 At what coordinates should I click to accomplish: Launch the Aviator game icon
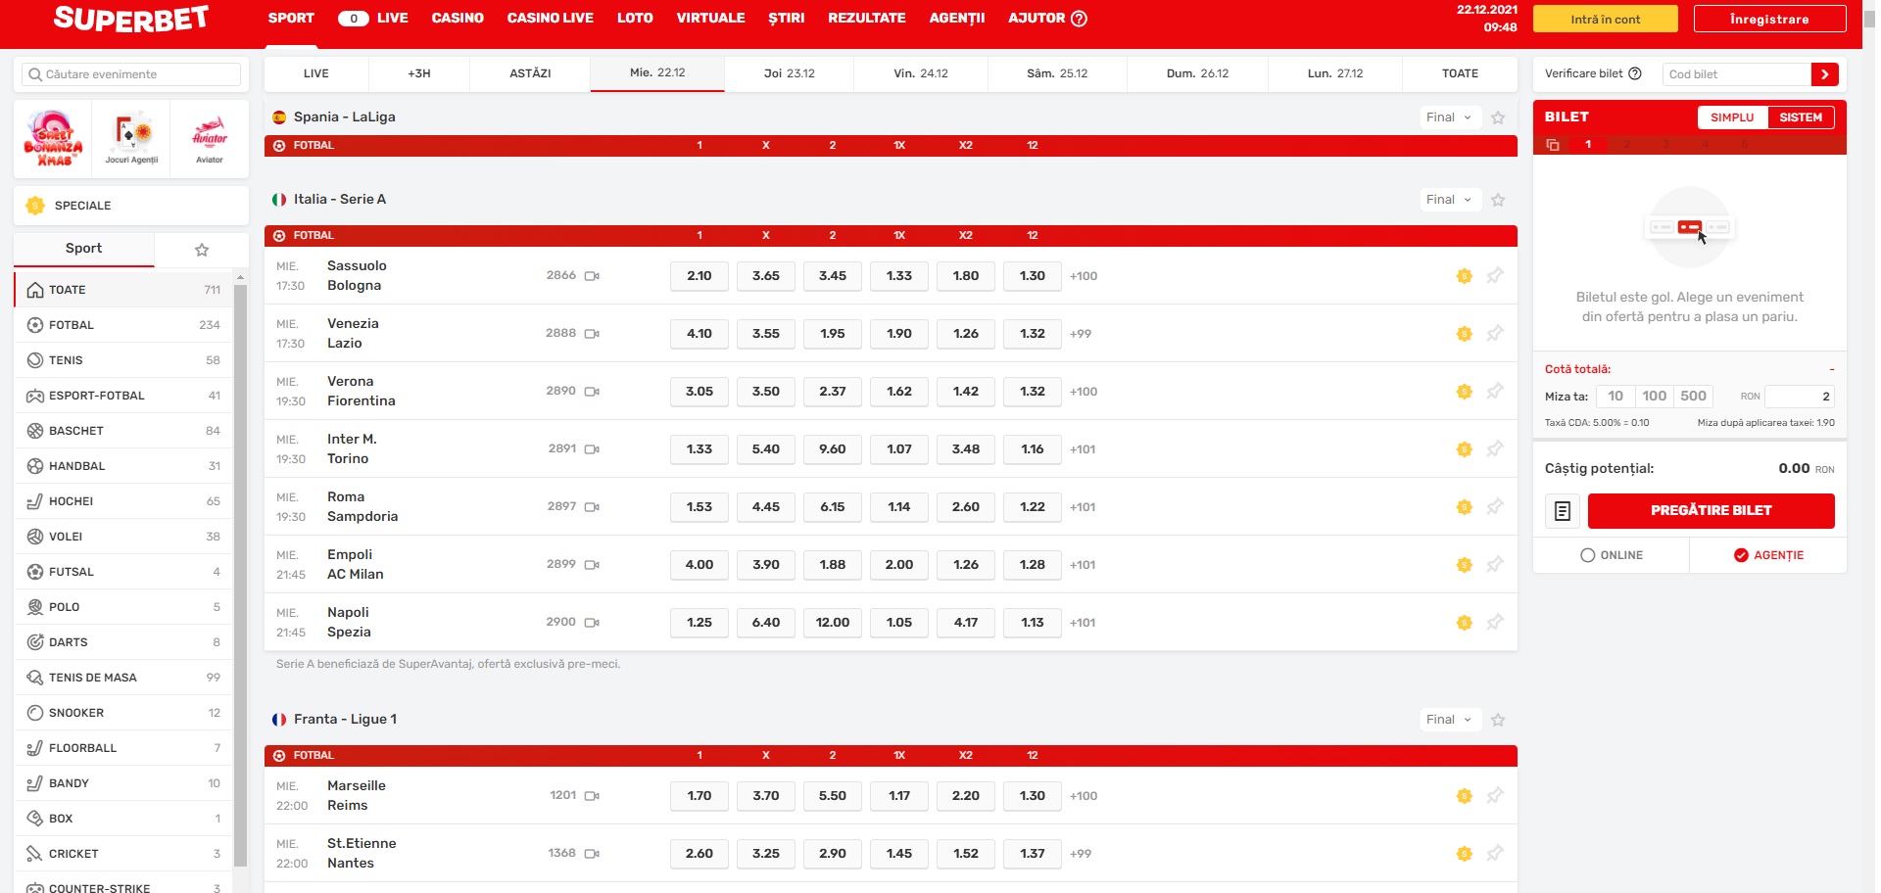[x=210, y=139]
